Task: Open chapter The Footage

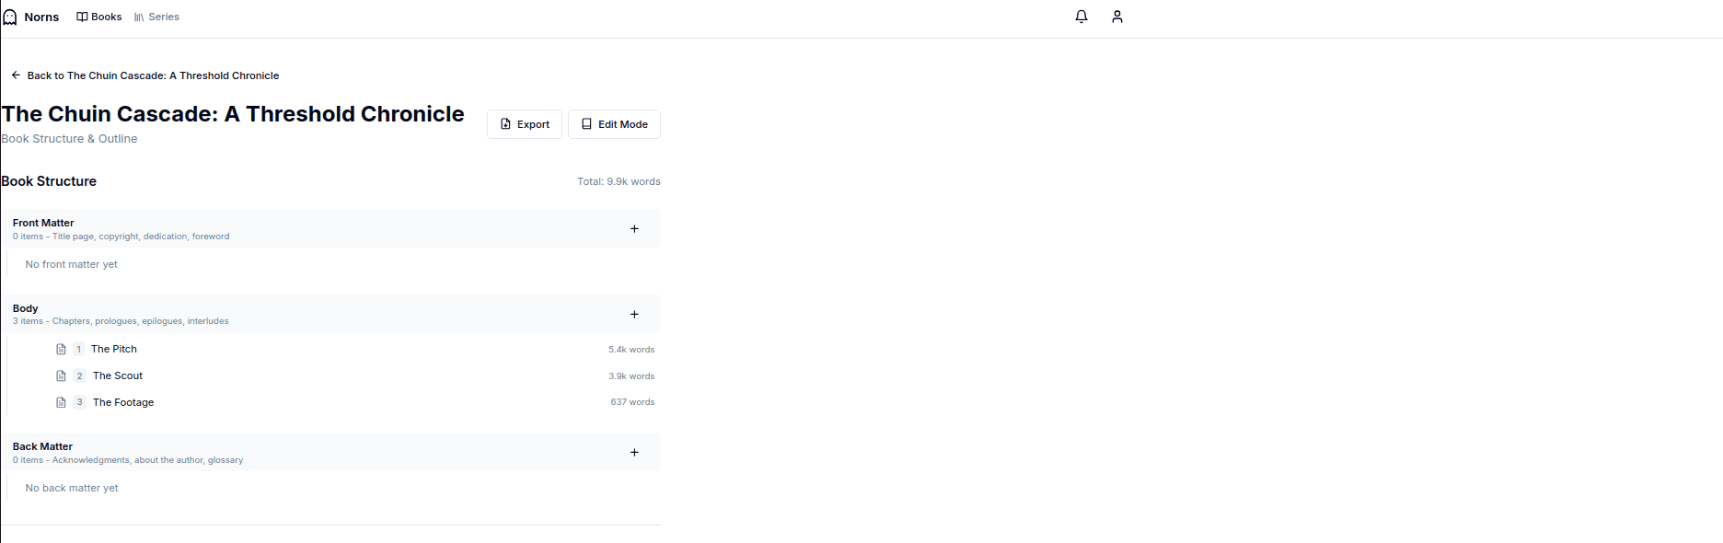Action: (123, 403)
